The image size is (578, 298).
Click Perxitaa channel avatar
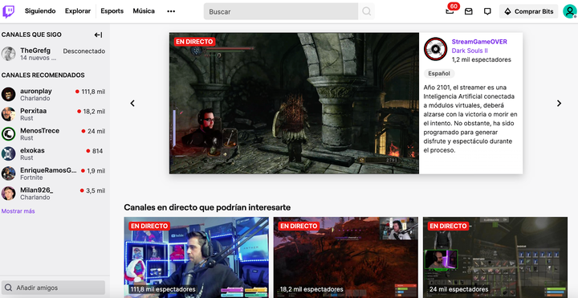[9, 114]
